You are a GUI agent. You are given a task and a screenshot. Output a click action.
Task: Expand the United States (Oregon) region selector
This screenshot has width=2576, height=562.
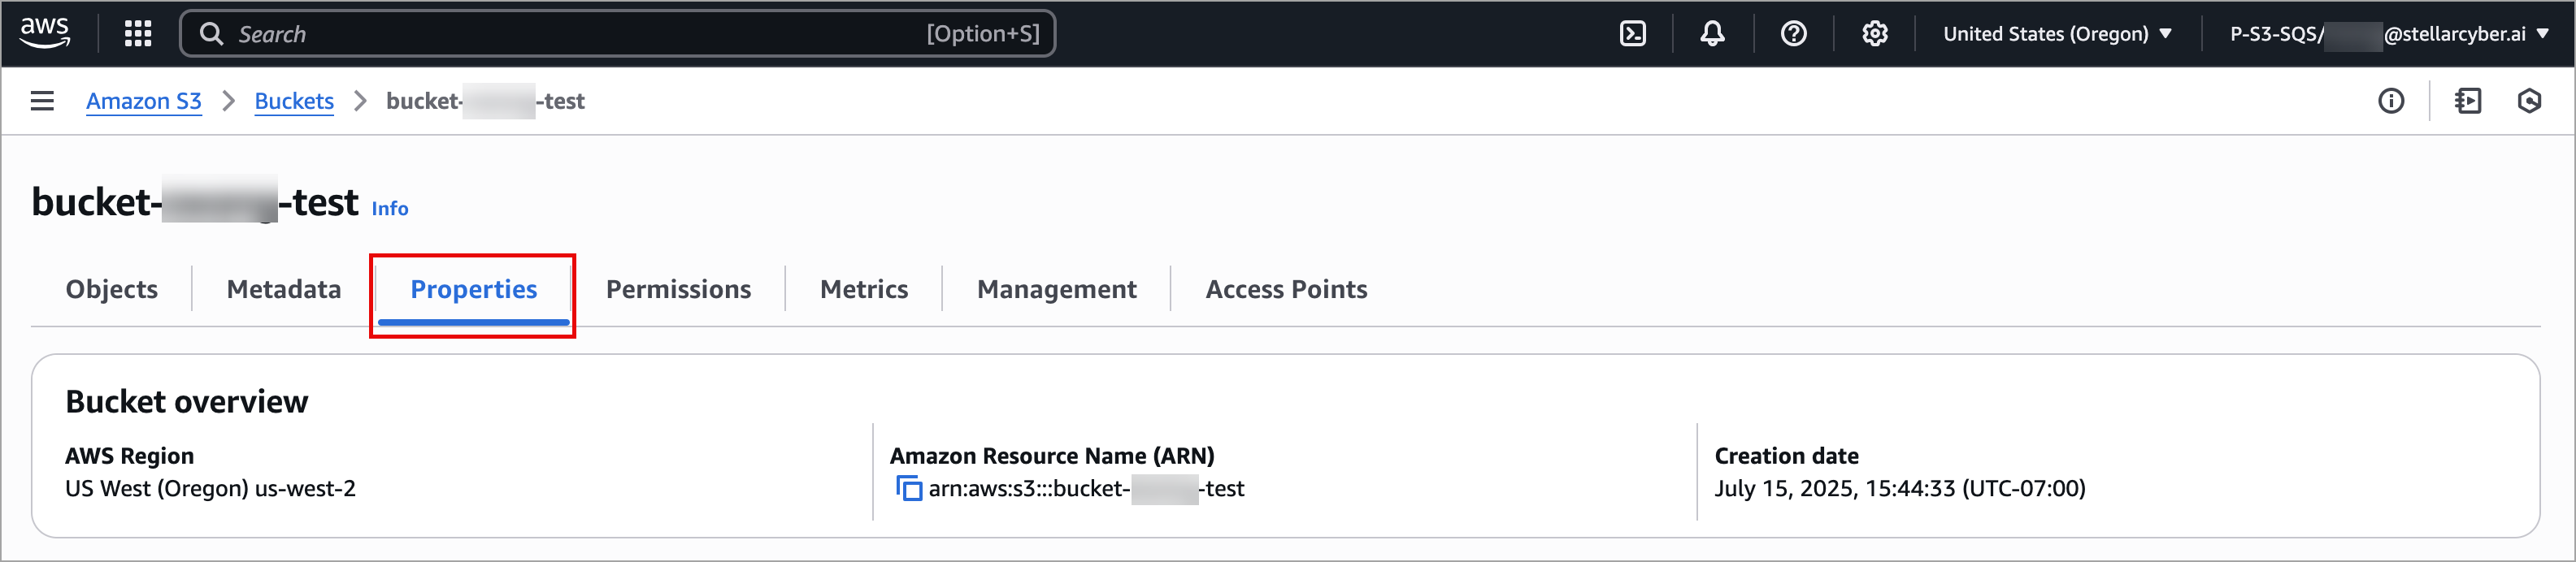2057,34
